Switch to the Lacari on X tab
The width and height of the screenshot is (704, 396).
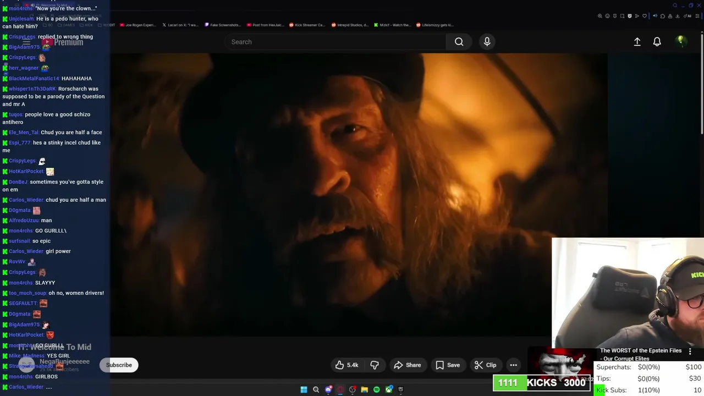[x=180, y=25]
